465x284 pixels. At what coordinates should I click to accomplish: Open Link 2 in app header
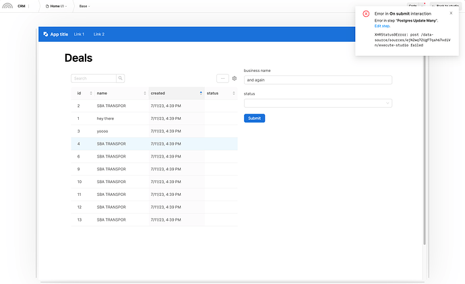[98, 34]
